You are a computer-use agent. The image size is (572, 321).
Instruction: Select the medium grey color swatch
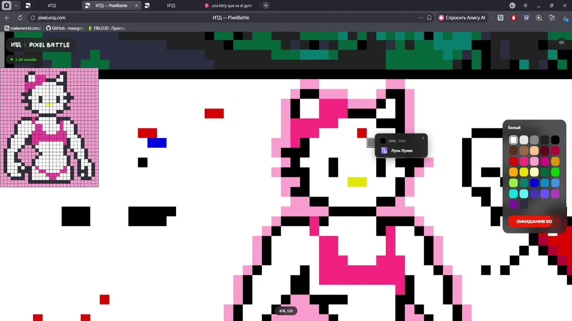tap(534, 140)
